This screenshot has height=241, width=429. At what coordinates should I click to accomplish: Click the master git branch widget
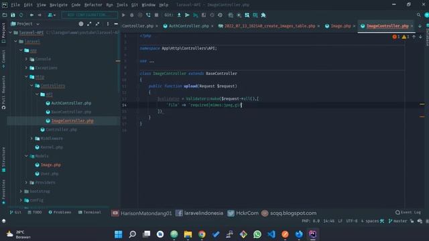tap(397, 221)
